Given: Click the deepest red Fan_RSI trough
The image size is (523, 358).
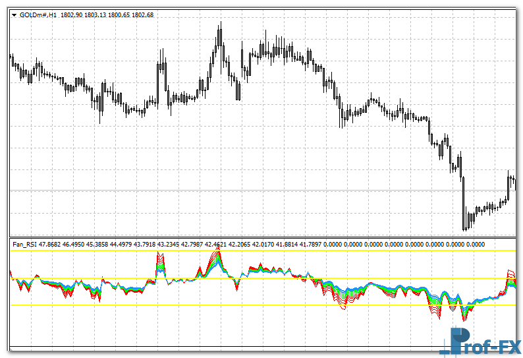Looking at the screenshot, I should pyautogui.click(x=464, y=319).
